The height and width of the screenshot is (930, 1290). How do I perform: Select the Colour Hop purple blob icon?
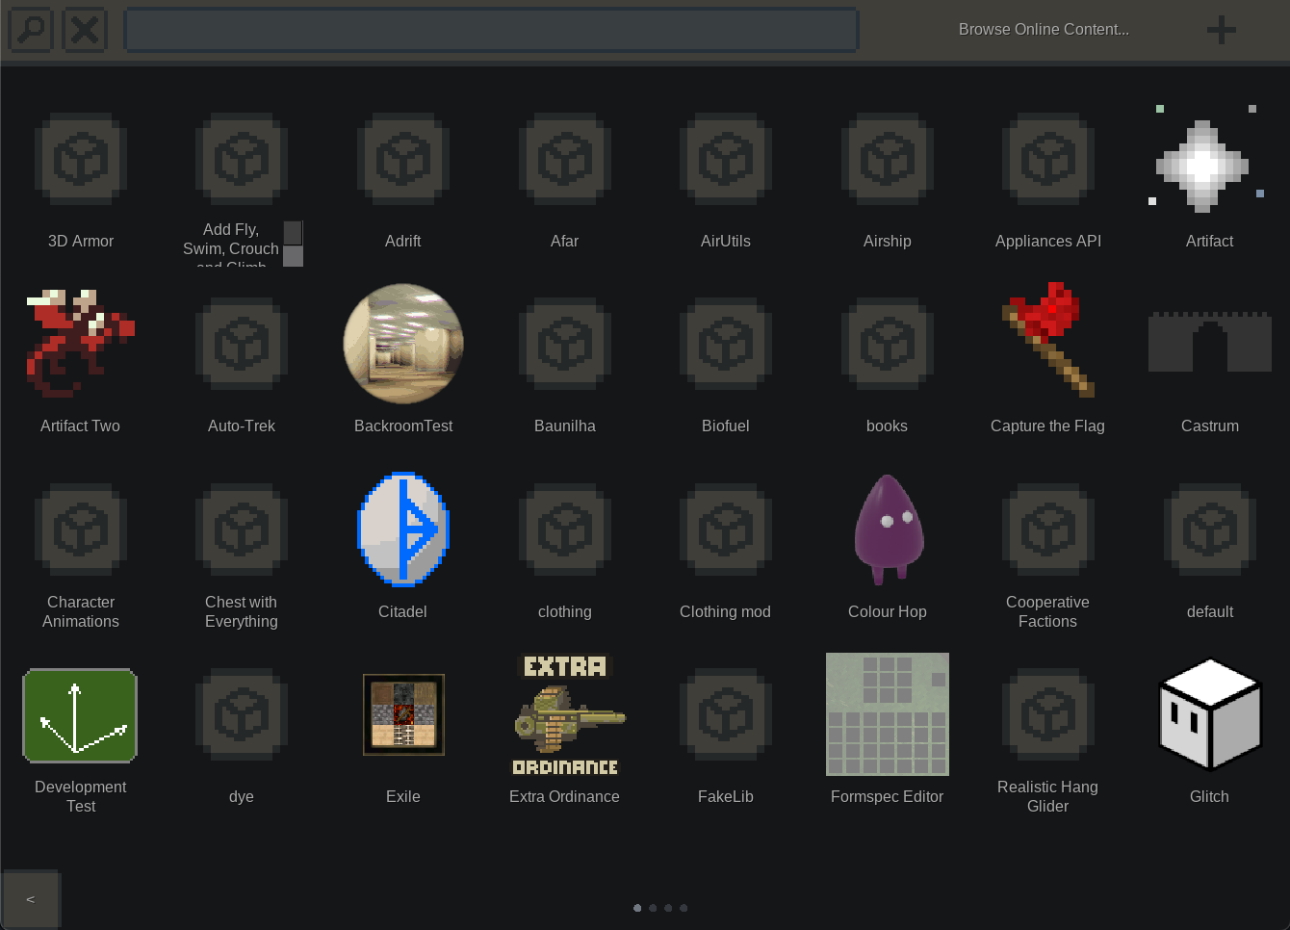pos(888,530)
